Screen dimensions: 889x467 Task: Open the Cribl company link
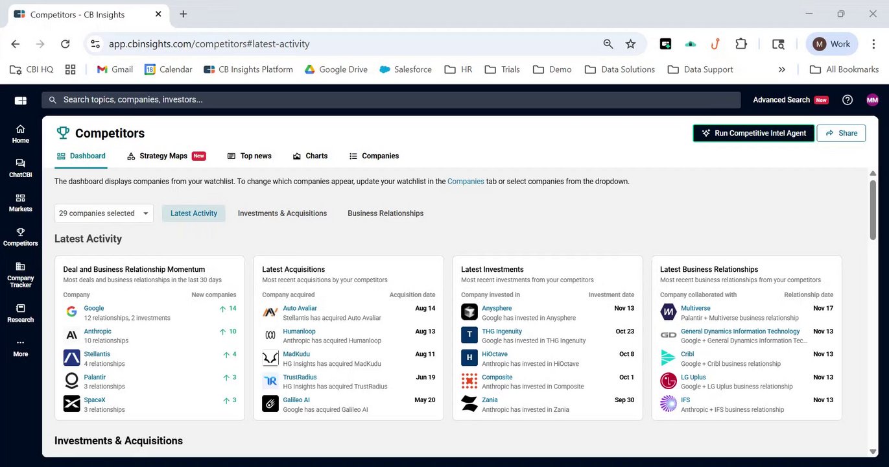(687, 354)
